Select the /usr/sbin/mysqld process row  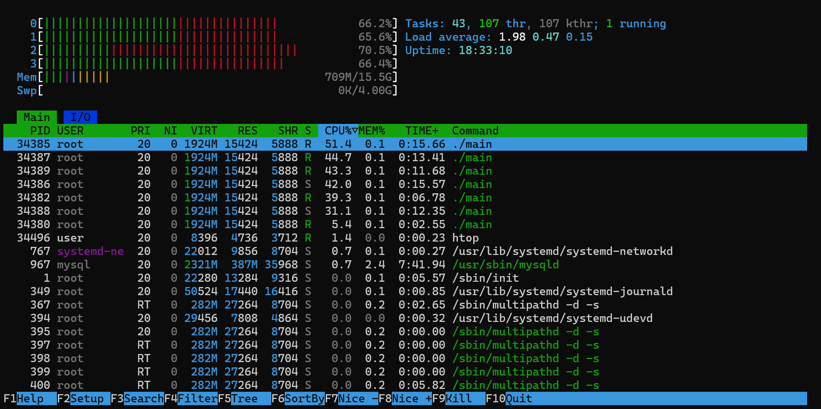coord(405,265)
